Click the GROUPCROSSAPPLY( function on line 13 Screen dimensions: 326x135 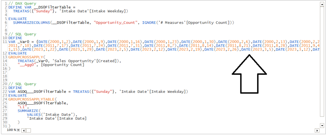coord(27,57)
